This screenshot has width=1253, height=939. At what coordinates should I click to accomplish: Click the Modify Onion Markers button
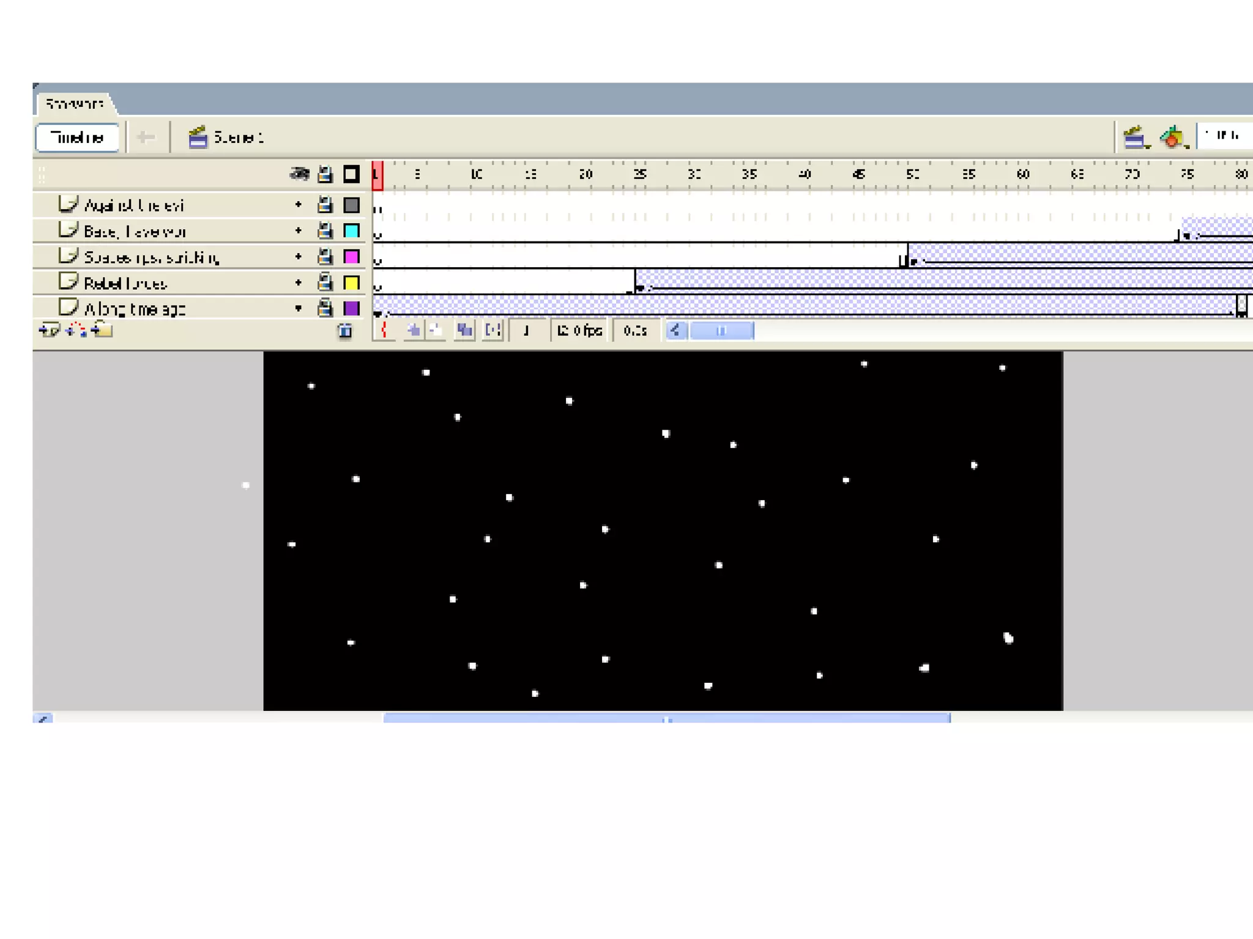click(493, 331)
